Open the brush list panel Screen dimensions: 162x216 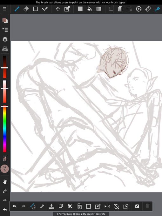(5, 30)
